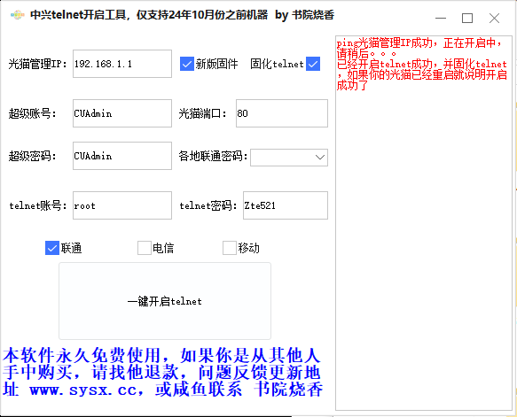This screenshot has height=417, width=517.
Task: Click the 超级密码 input box
Action: pos(122,156)
